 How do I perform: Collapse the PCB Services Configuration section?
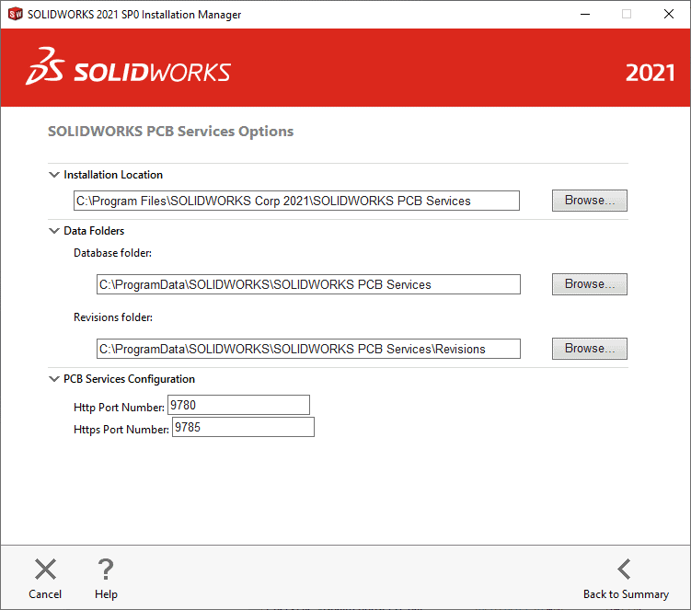53,379
